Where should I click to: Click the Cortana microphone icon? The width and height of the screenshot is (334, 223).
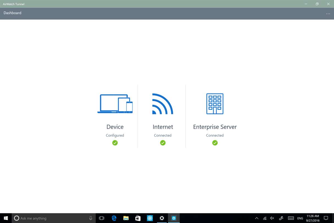[91, 218]
